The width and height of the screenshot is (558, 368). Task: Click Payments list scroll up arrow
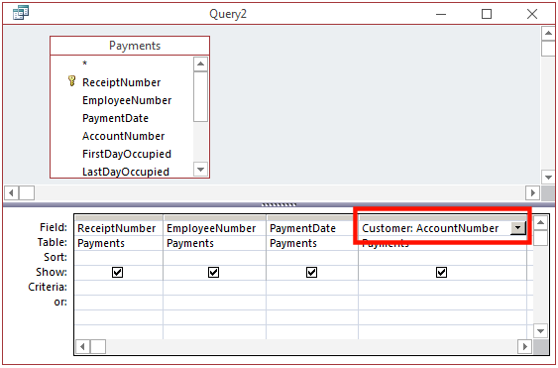coord(201,64)
